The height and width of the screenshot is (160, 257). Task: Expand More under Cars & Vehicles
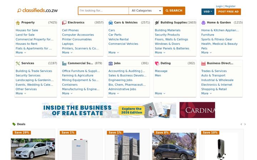[114, 53]
